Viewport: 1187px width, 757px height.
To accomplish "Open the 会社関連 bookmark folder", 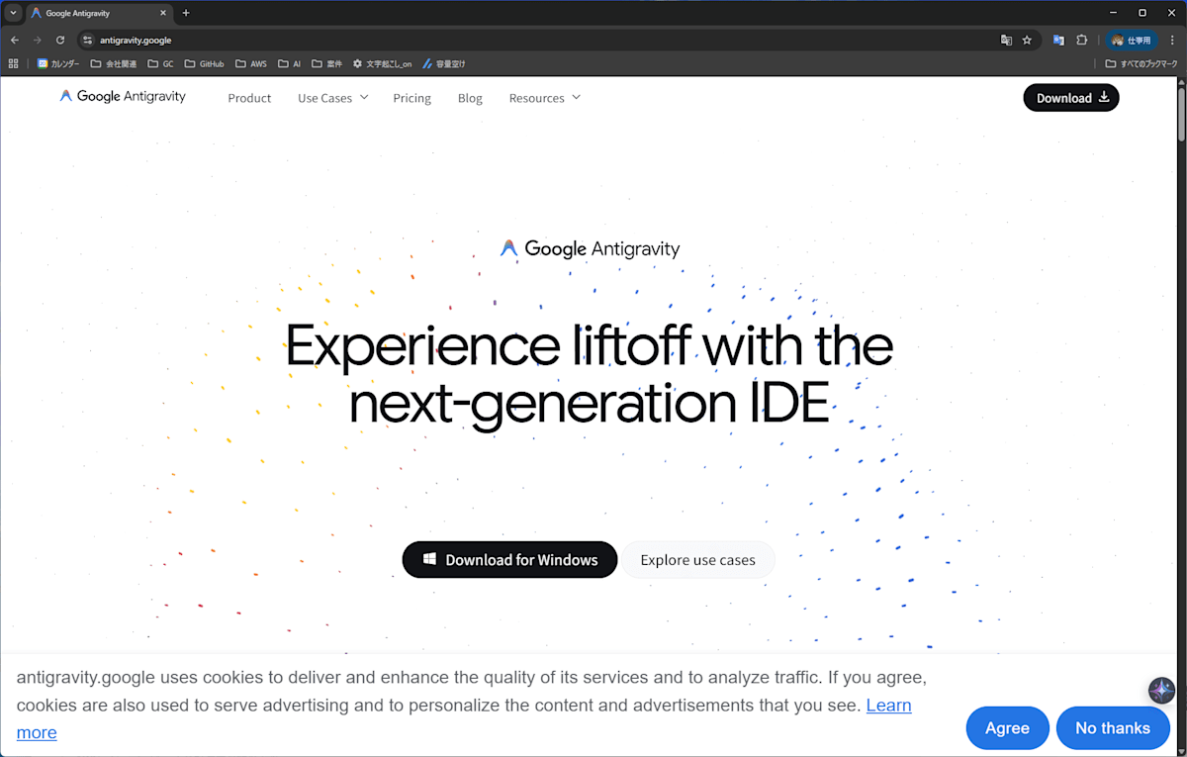I will coord(114,63).
